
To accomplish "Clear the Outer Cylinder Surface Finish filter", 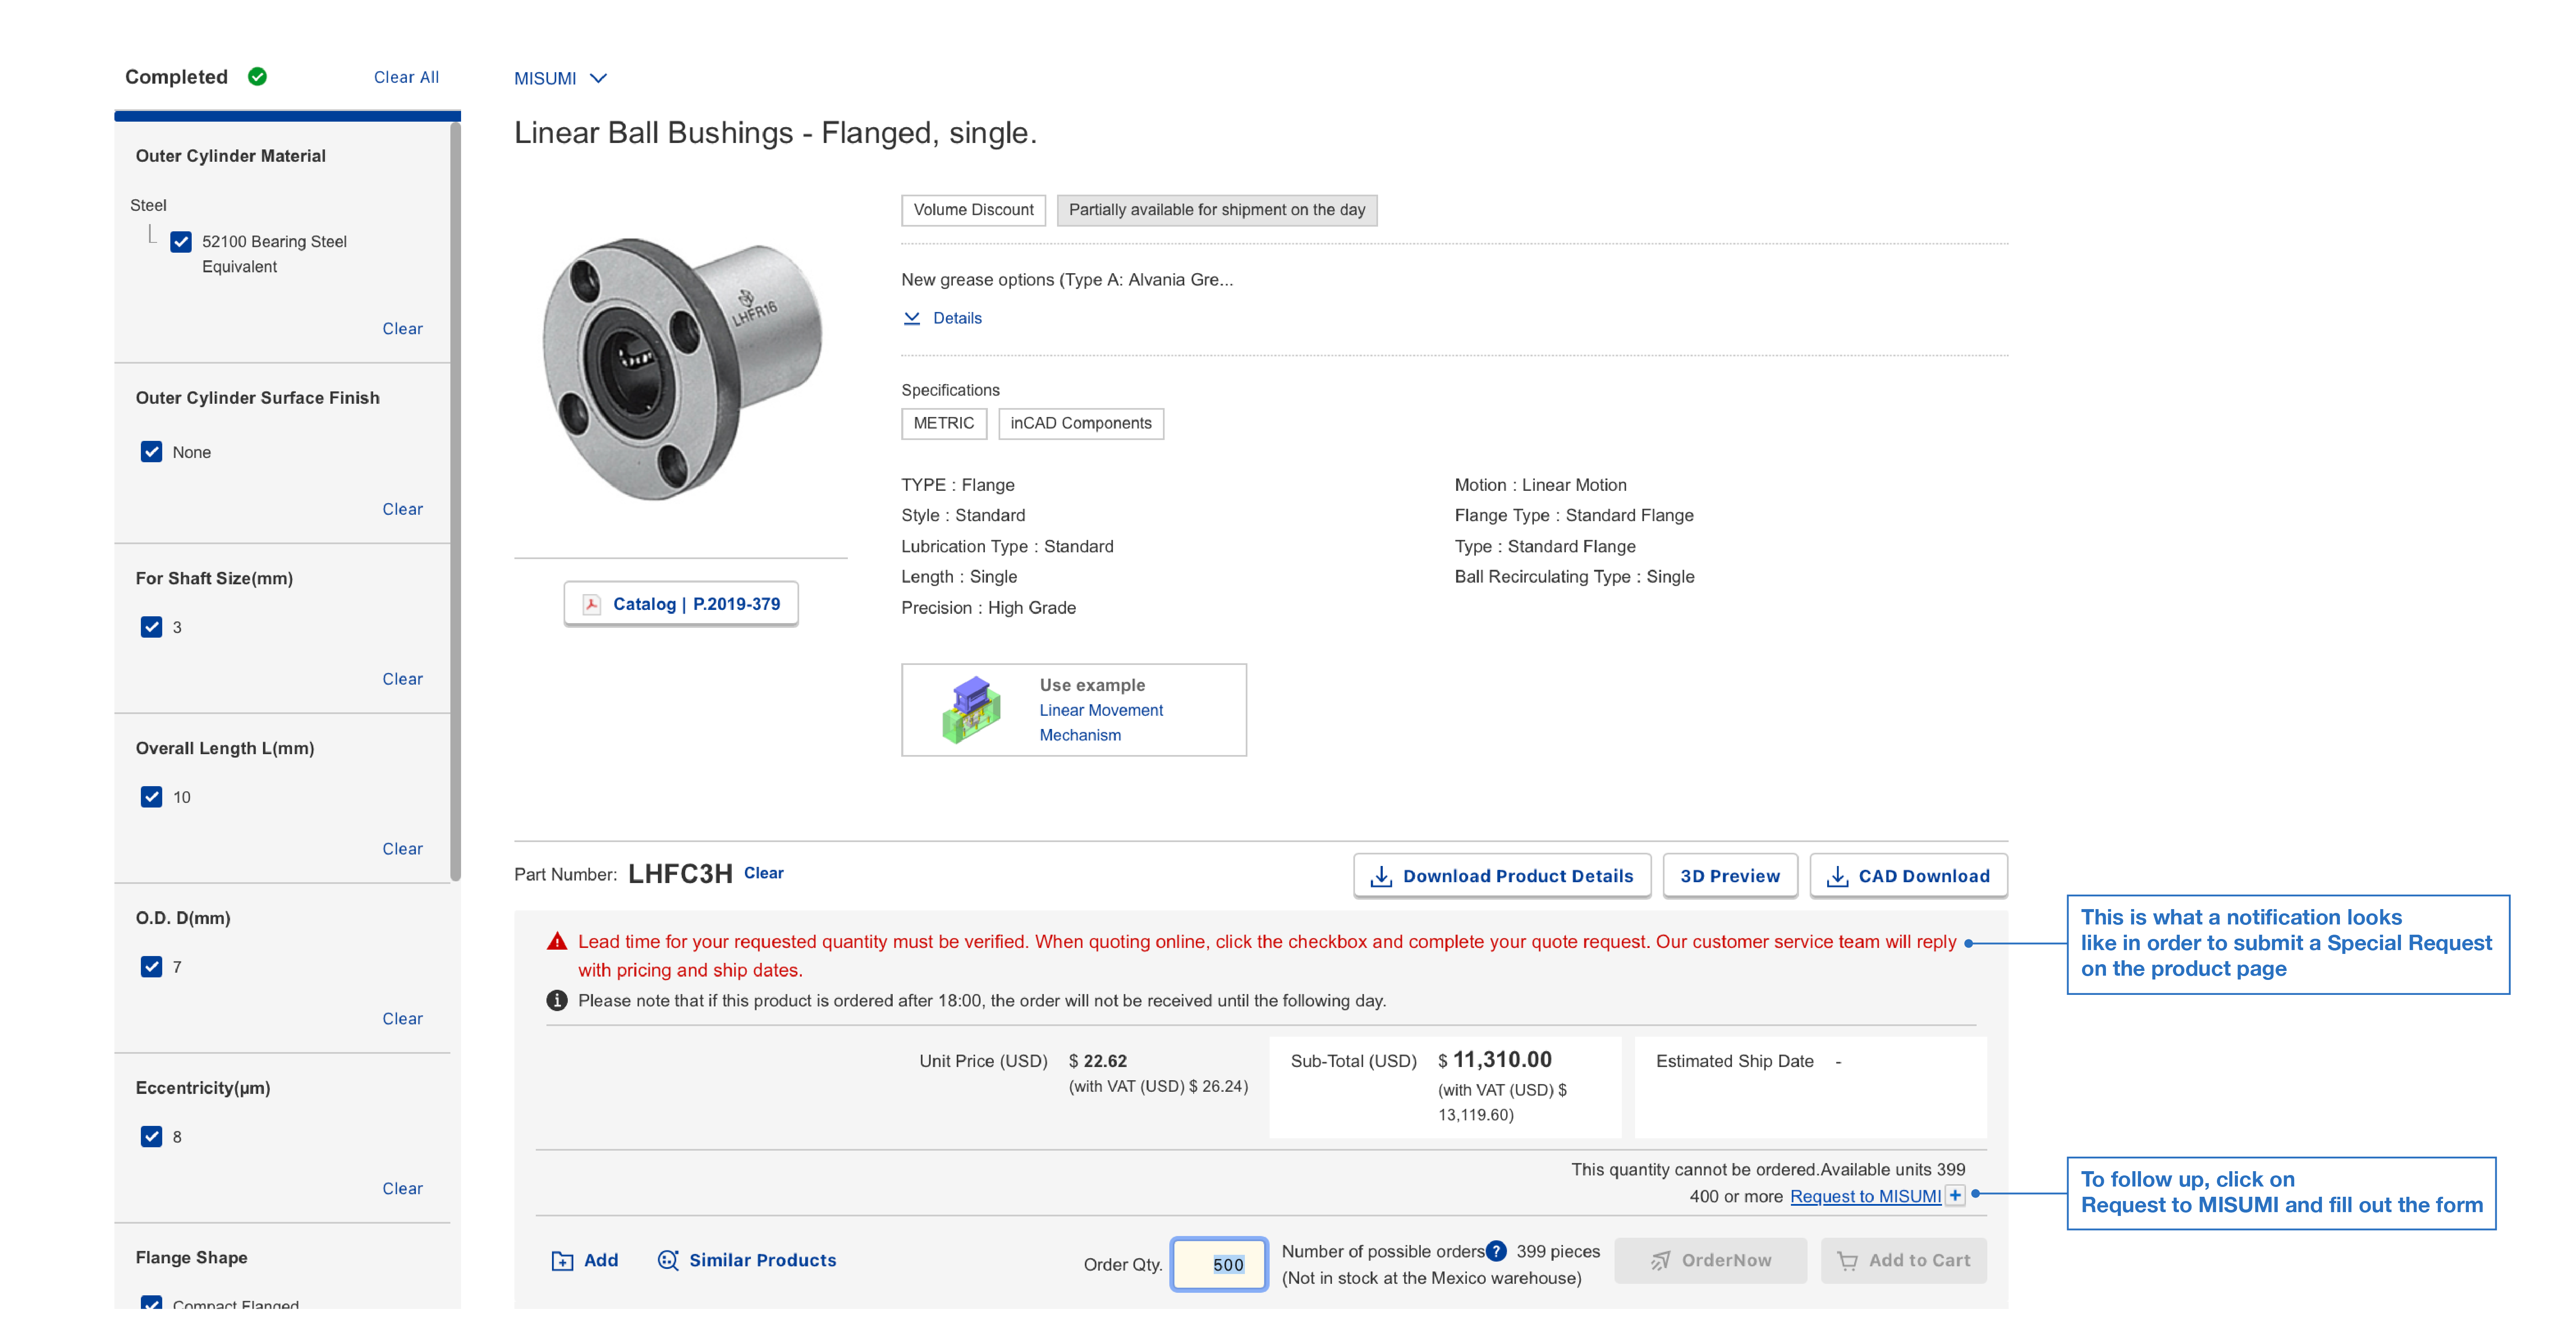I will (402, 509).
